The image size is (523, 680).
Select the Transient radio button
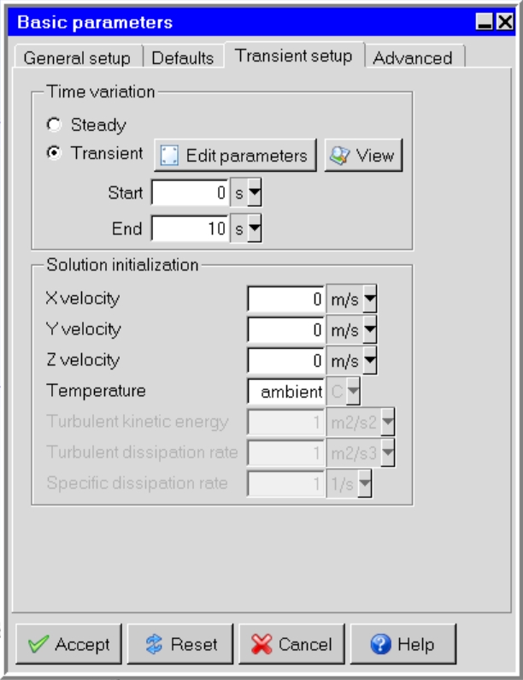click(55, 155)
